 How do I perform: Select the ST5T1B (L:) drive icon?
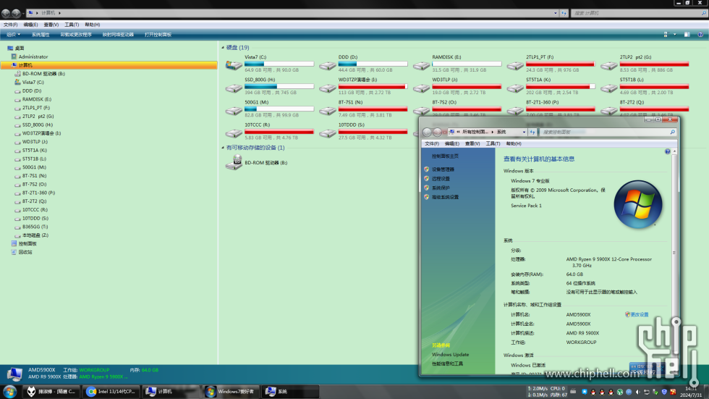pos(609,88)
